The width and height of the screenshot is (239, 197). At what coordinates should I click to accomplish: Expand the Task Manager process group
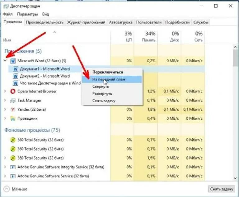5,100
